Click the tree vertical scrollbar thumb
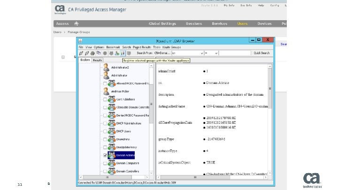338x190 pixels. click(151, 104)
